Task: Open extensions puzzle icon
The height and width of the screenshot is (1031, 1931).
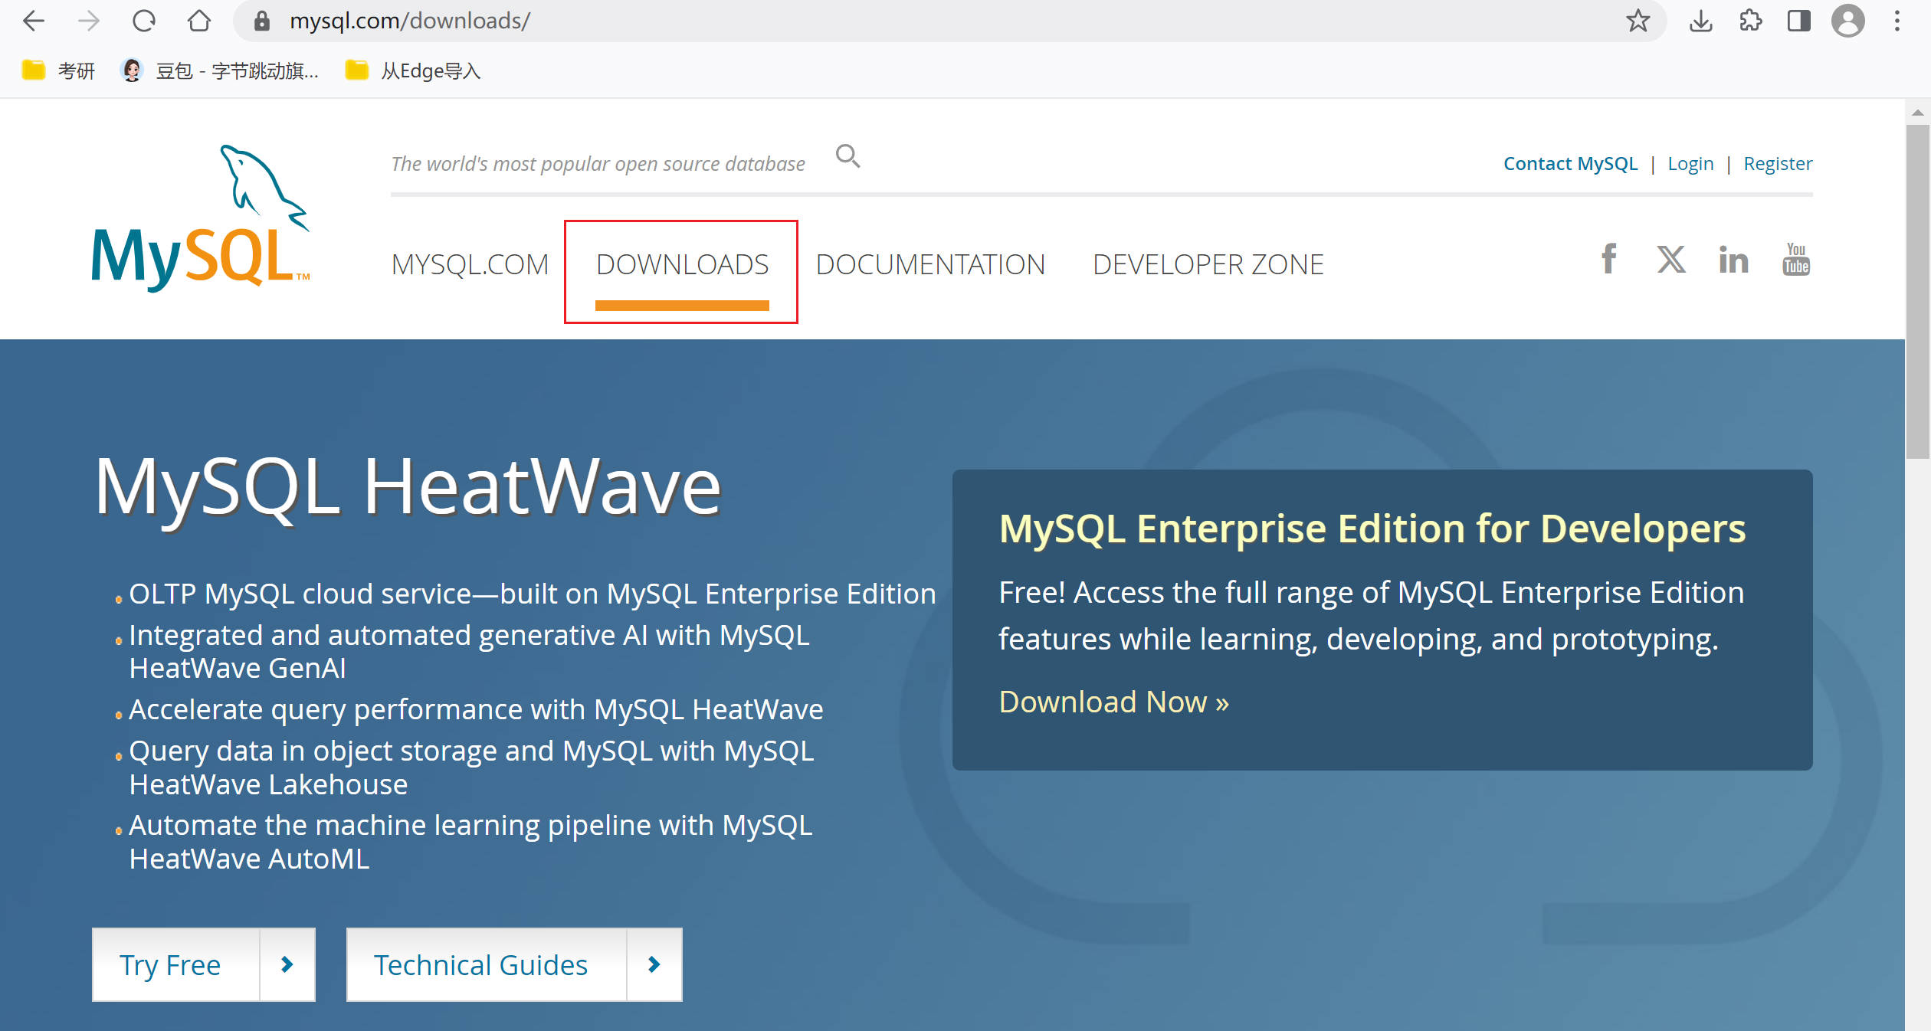Action: pos(1750,21)
